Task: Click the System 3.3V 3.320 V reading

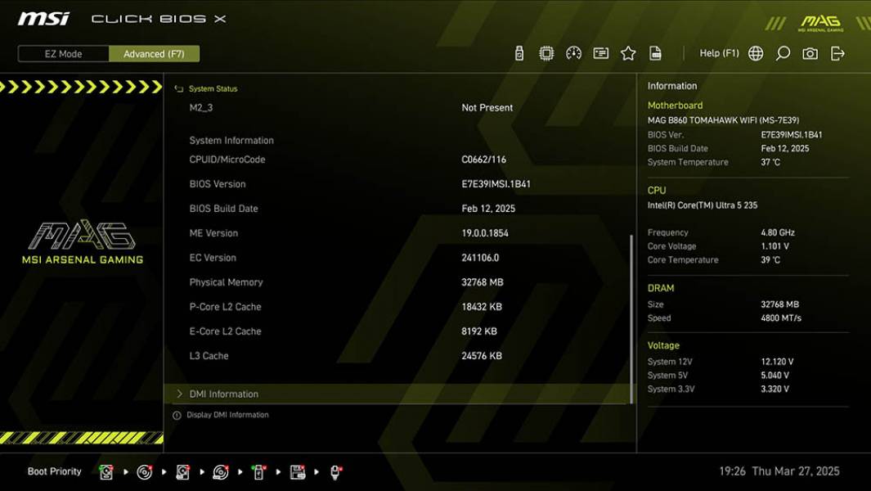Action: click(774, 390)
